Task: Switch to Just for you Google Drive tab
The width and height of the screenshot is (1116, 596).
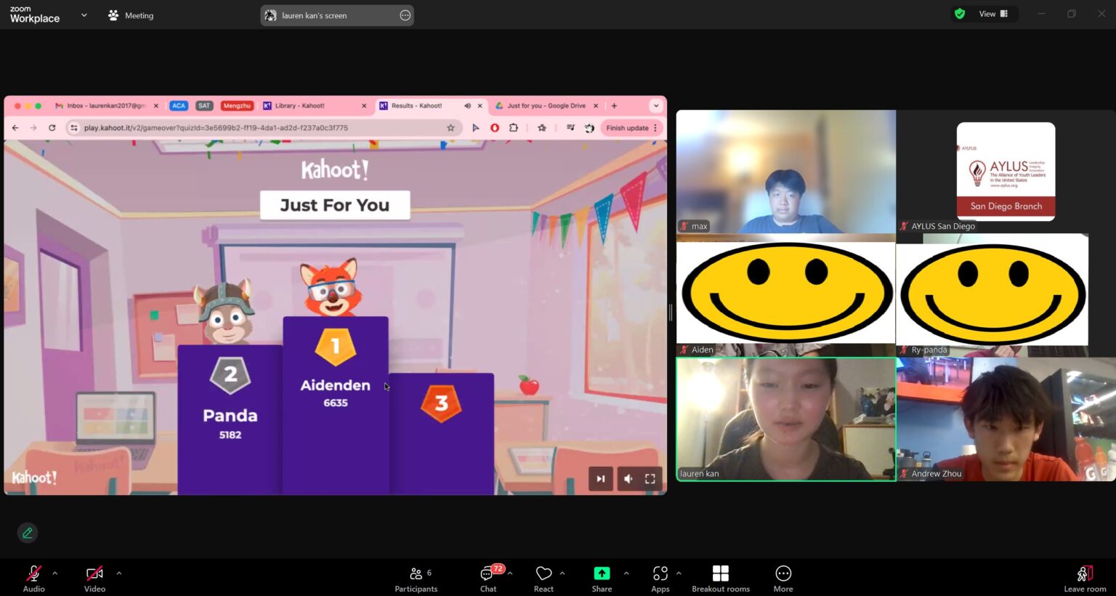Action: tap(546, 105)
